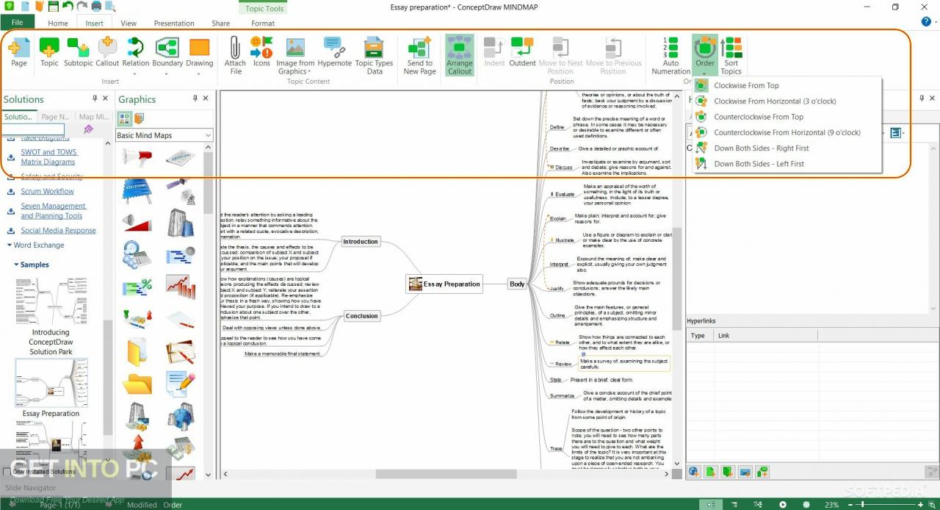940x510 pixels.
Task: Open print preview in quick access toolbar
Action: pyautogui.click(x=111, y=7)
